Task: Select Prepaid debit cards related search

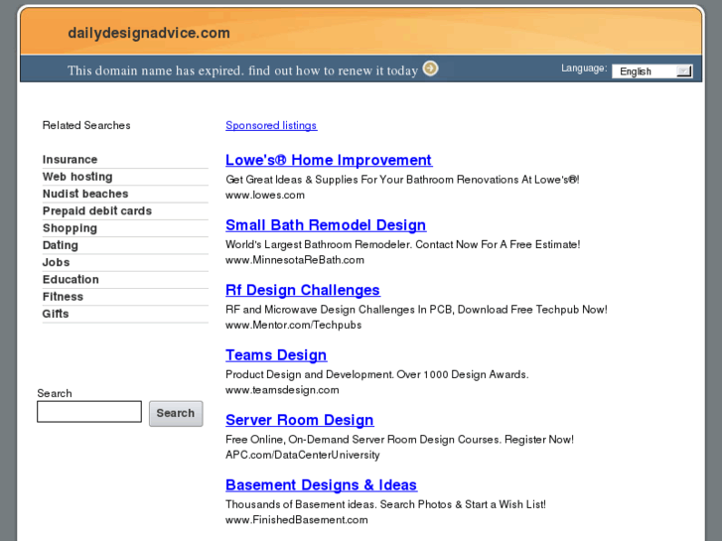Action: pos(97,210)
